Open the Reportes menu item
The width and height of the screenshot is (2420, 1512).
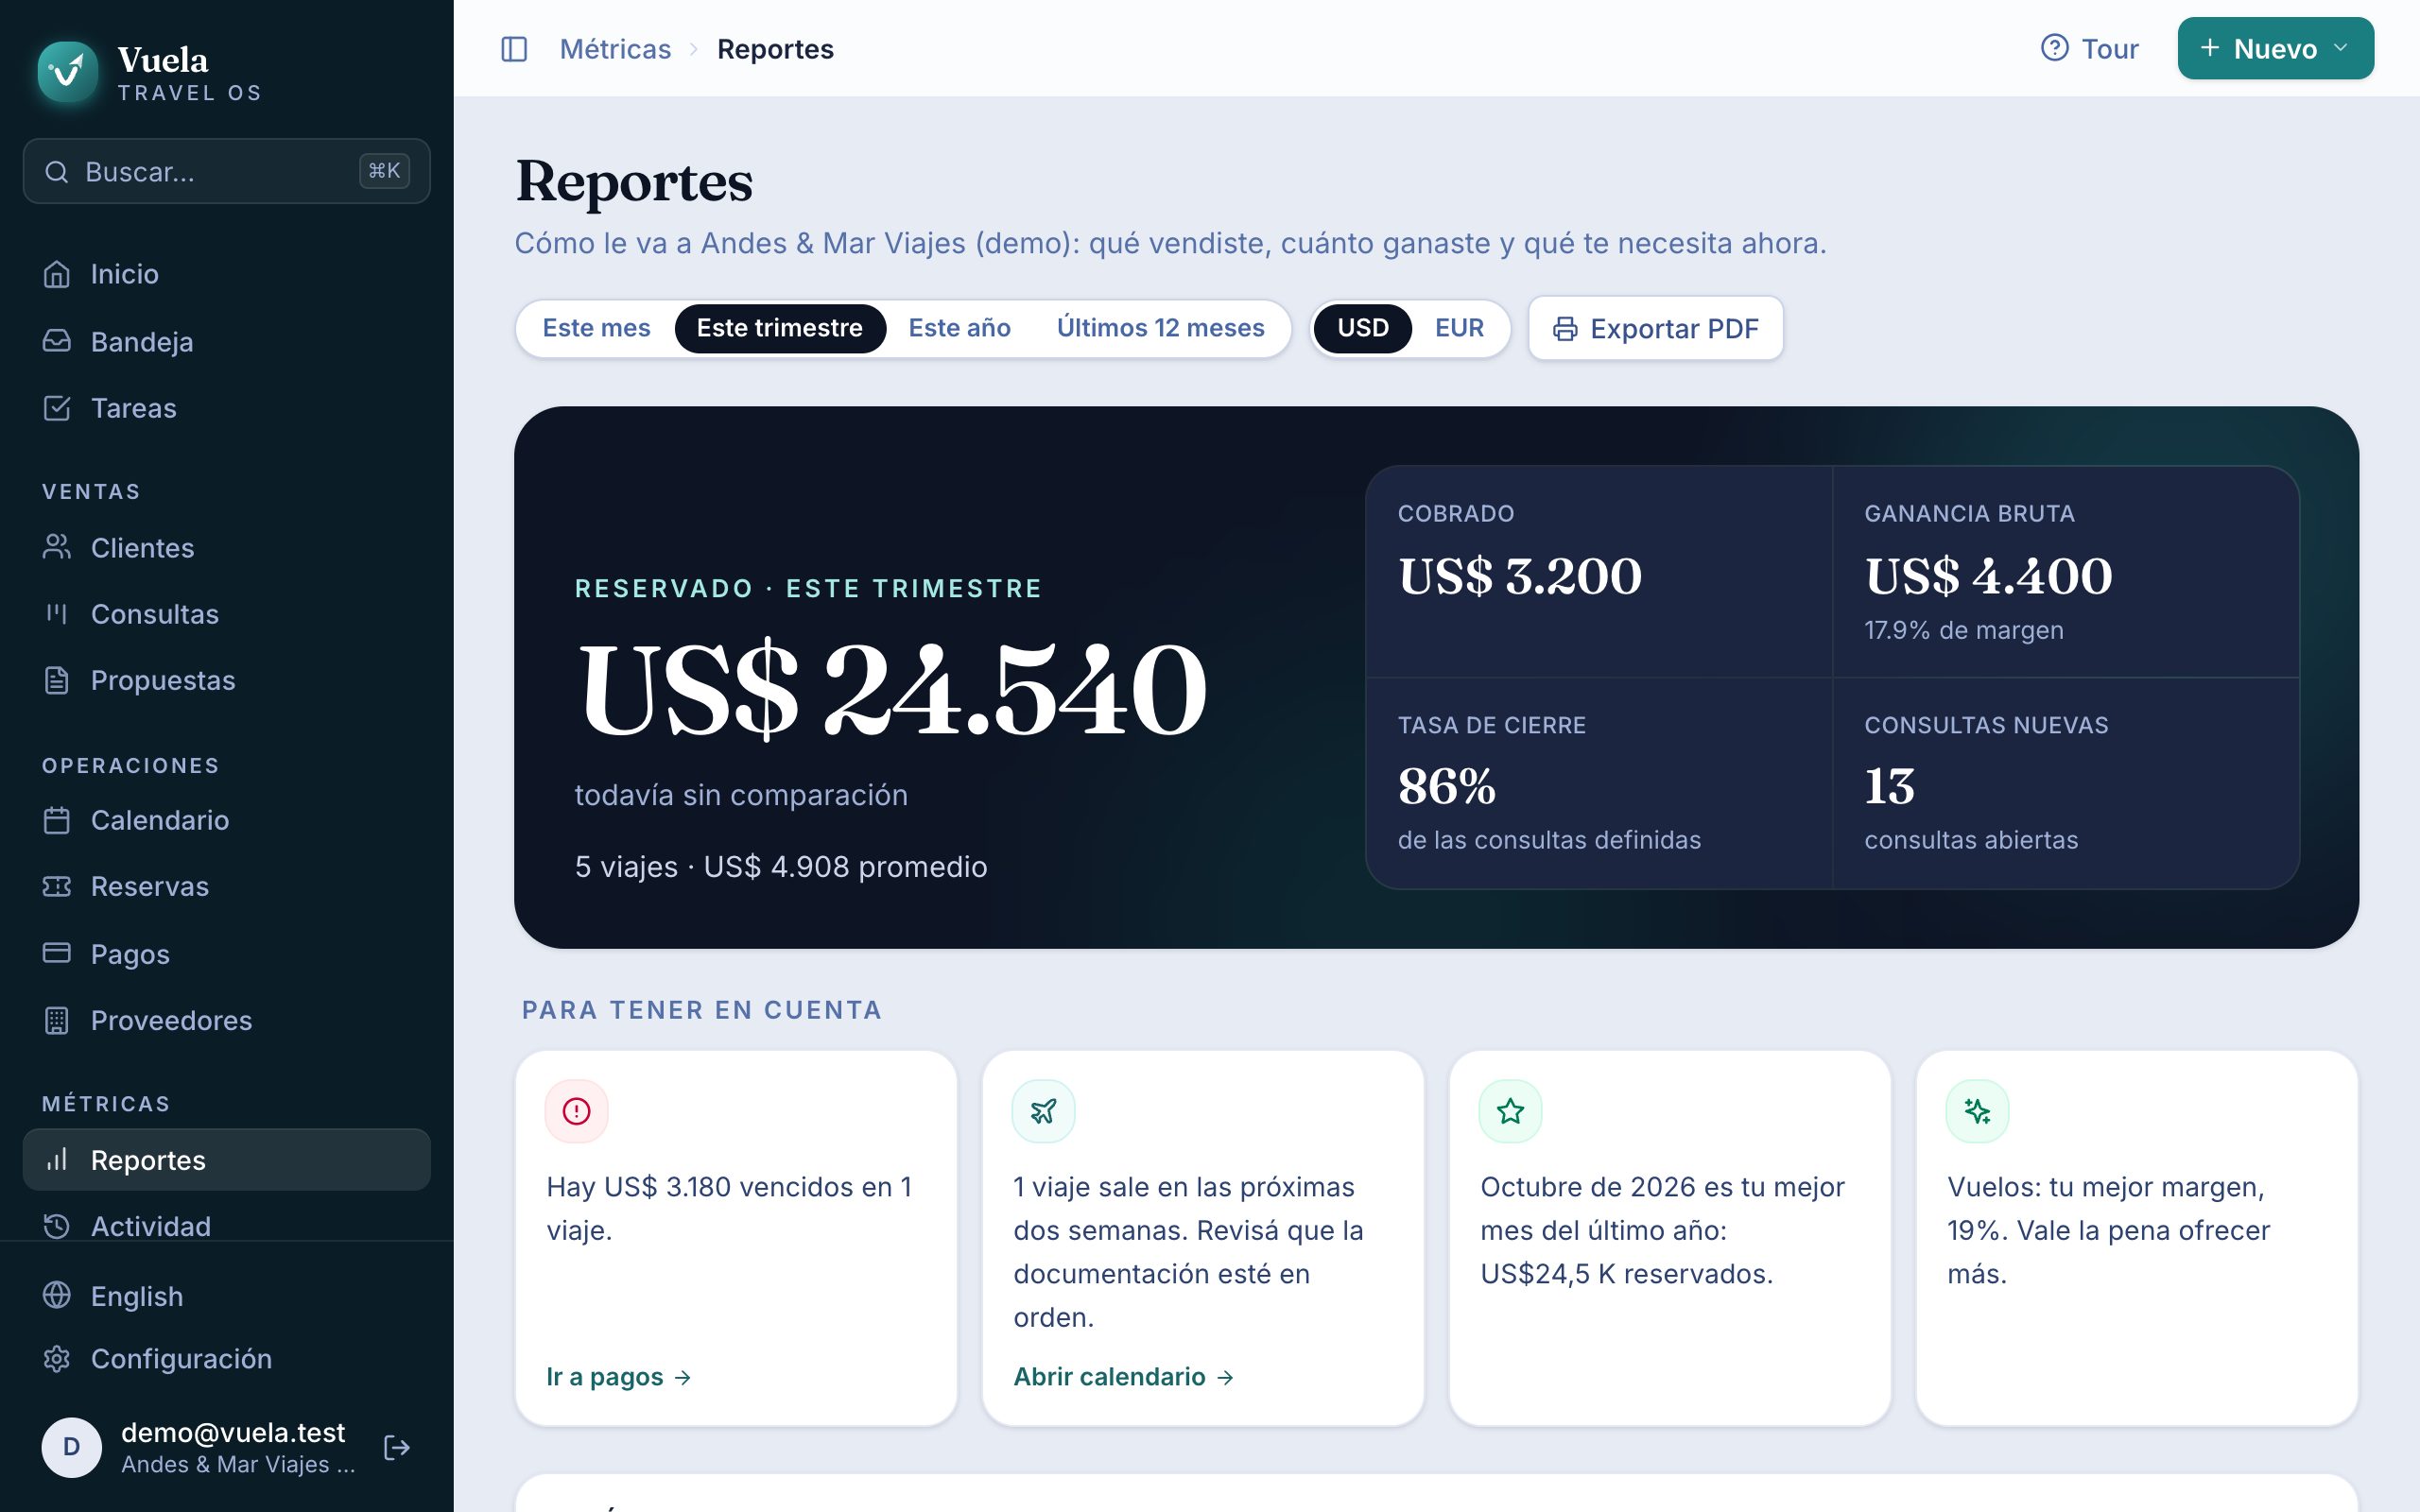click(227, 1160)
